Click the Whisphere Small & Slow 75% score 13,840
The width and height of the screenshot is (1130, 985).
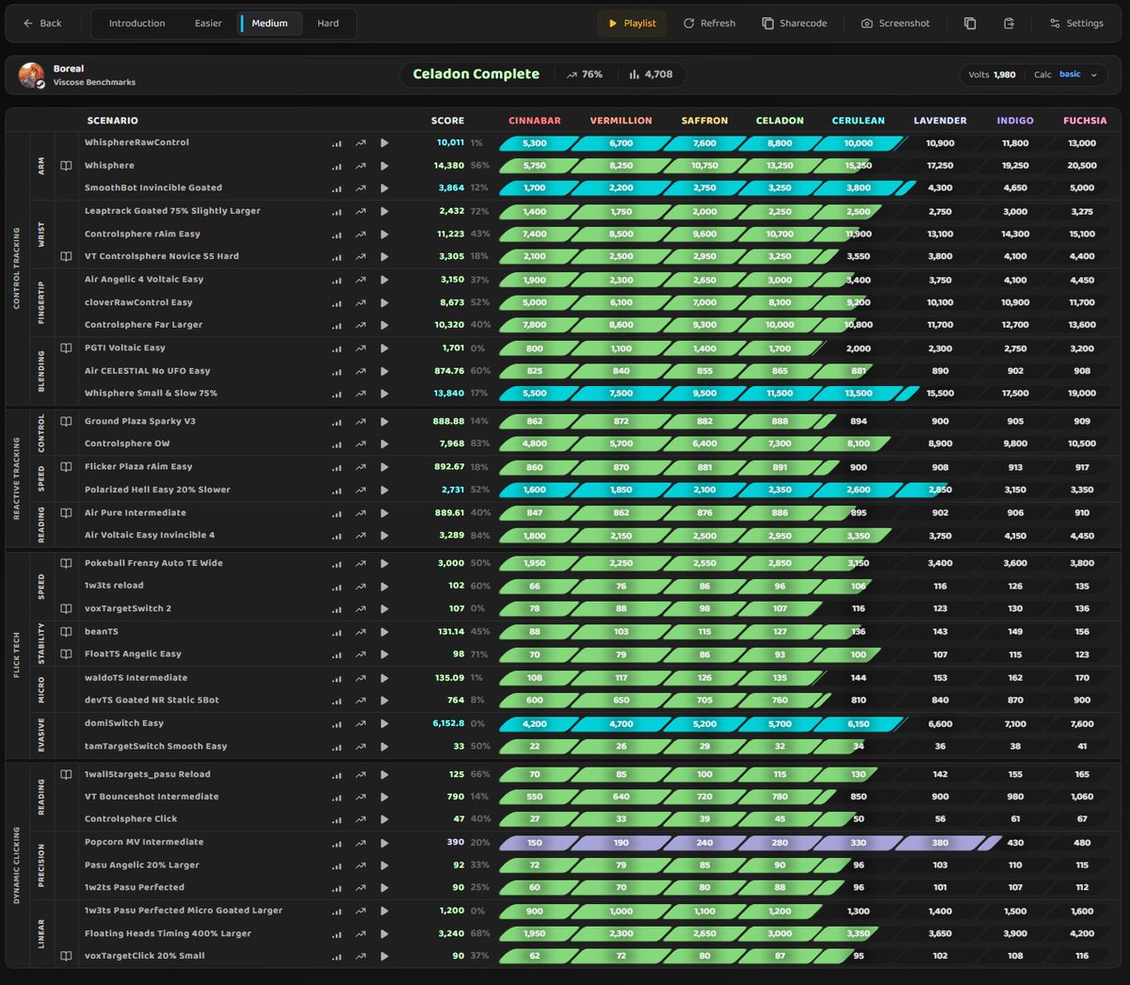click(x=449, y=394)
